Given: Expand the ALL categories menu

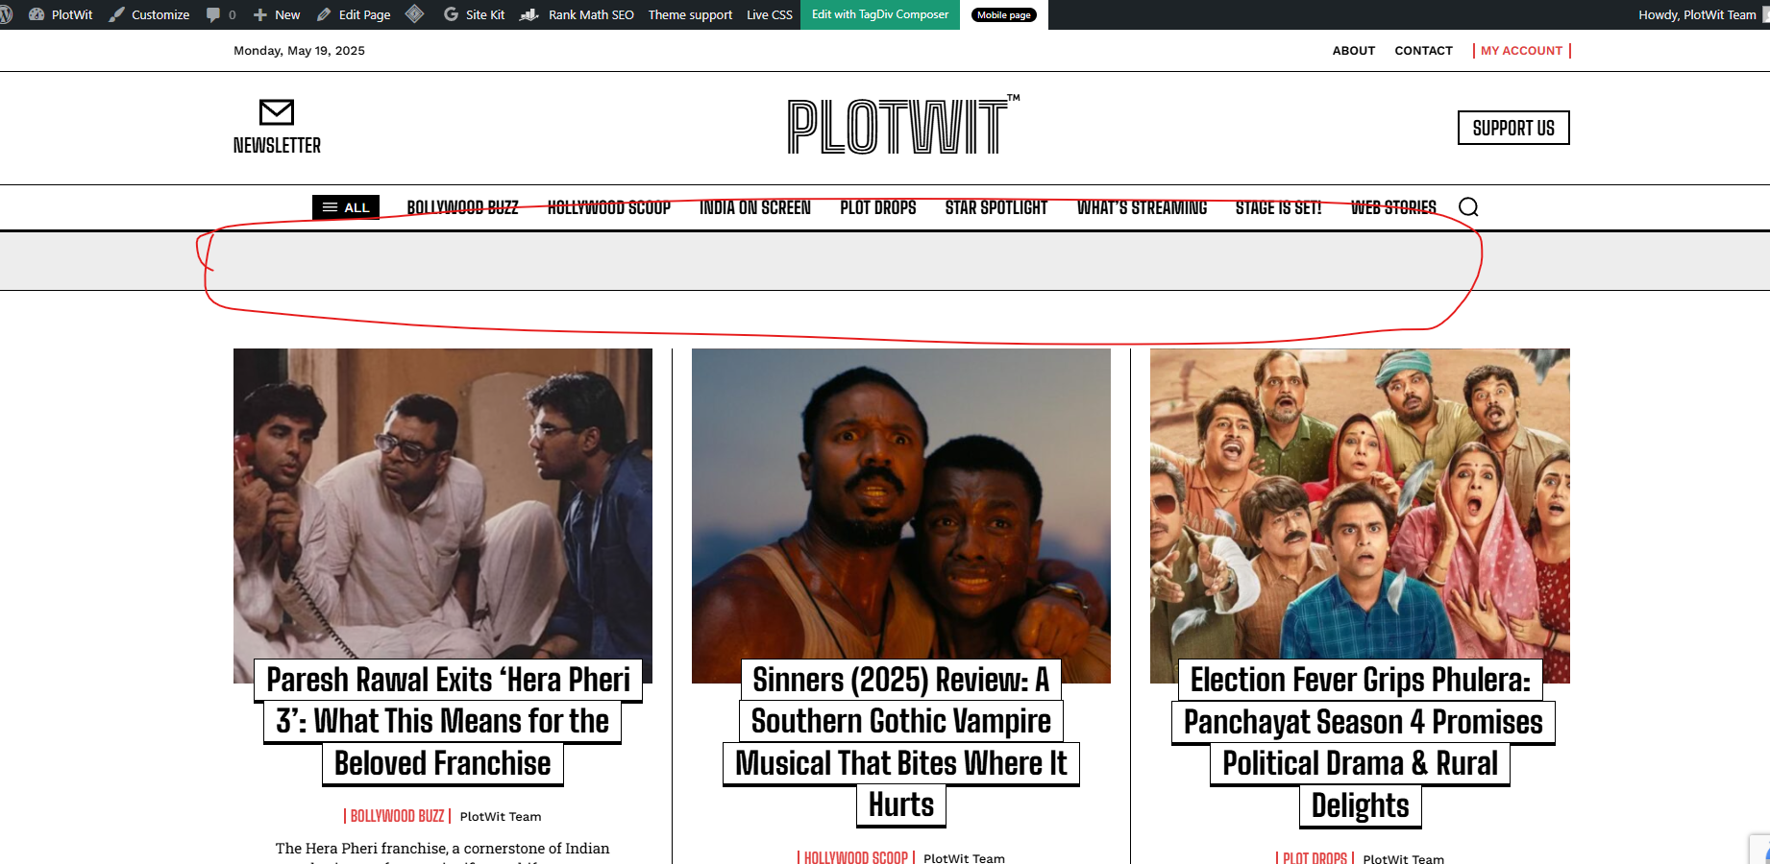Looking at the screenshot, I should pos(346,207).
